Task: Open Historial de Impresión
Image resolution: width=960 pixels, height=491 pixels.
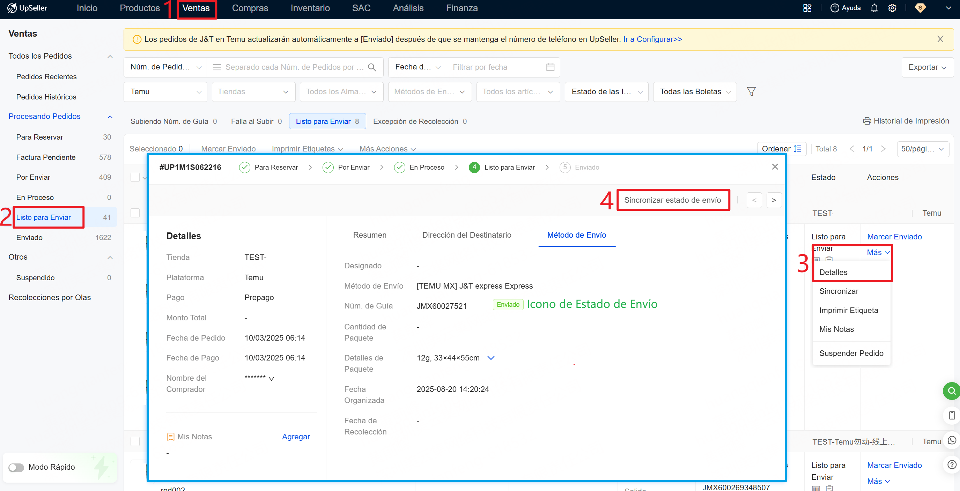Action: pos(906,121)
